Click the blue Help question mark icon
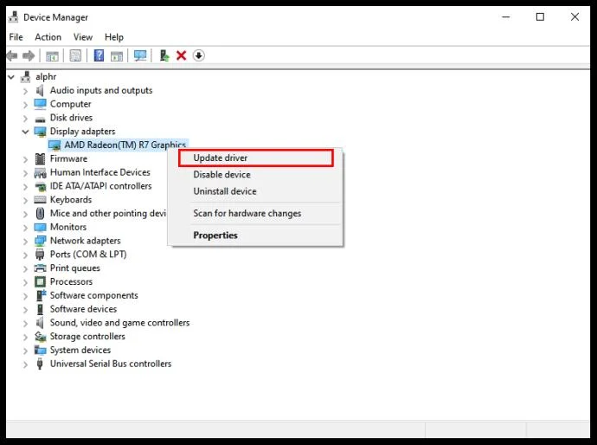The height and width of the screenshot is (445, 597). (x=99, y=55)
